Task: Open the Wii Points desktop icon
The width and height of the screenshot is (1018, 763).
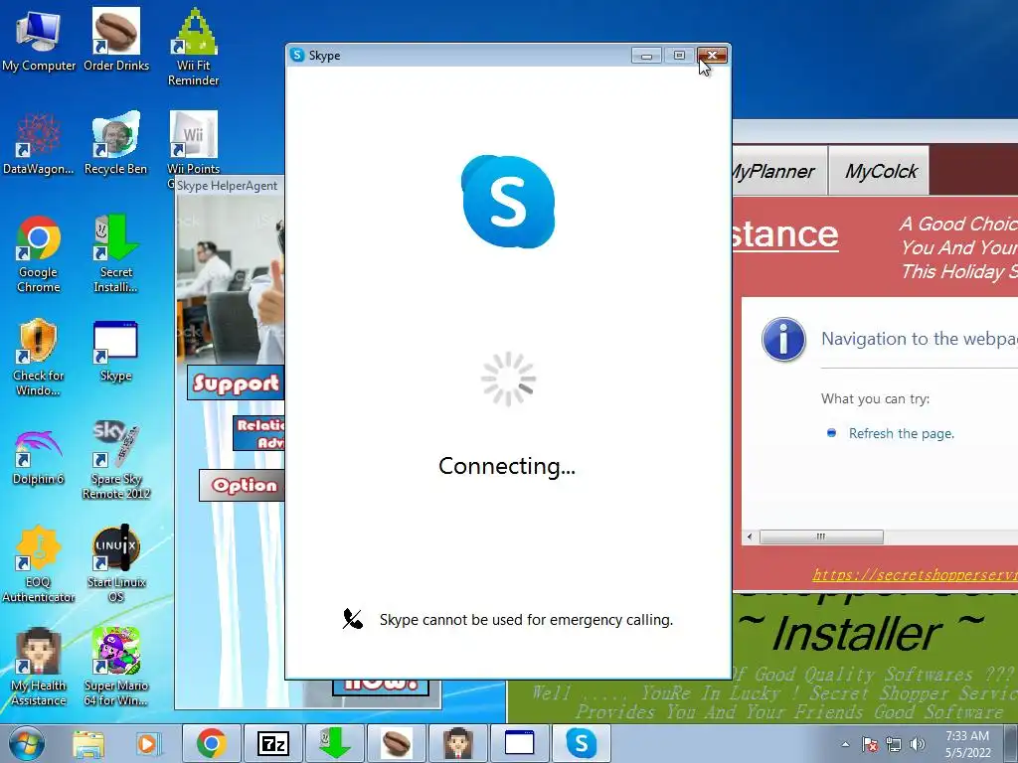Action: coord(194,144)
